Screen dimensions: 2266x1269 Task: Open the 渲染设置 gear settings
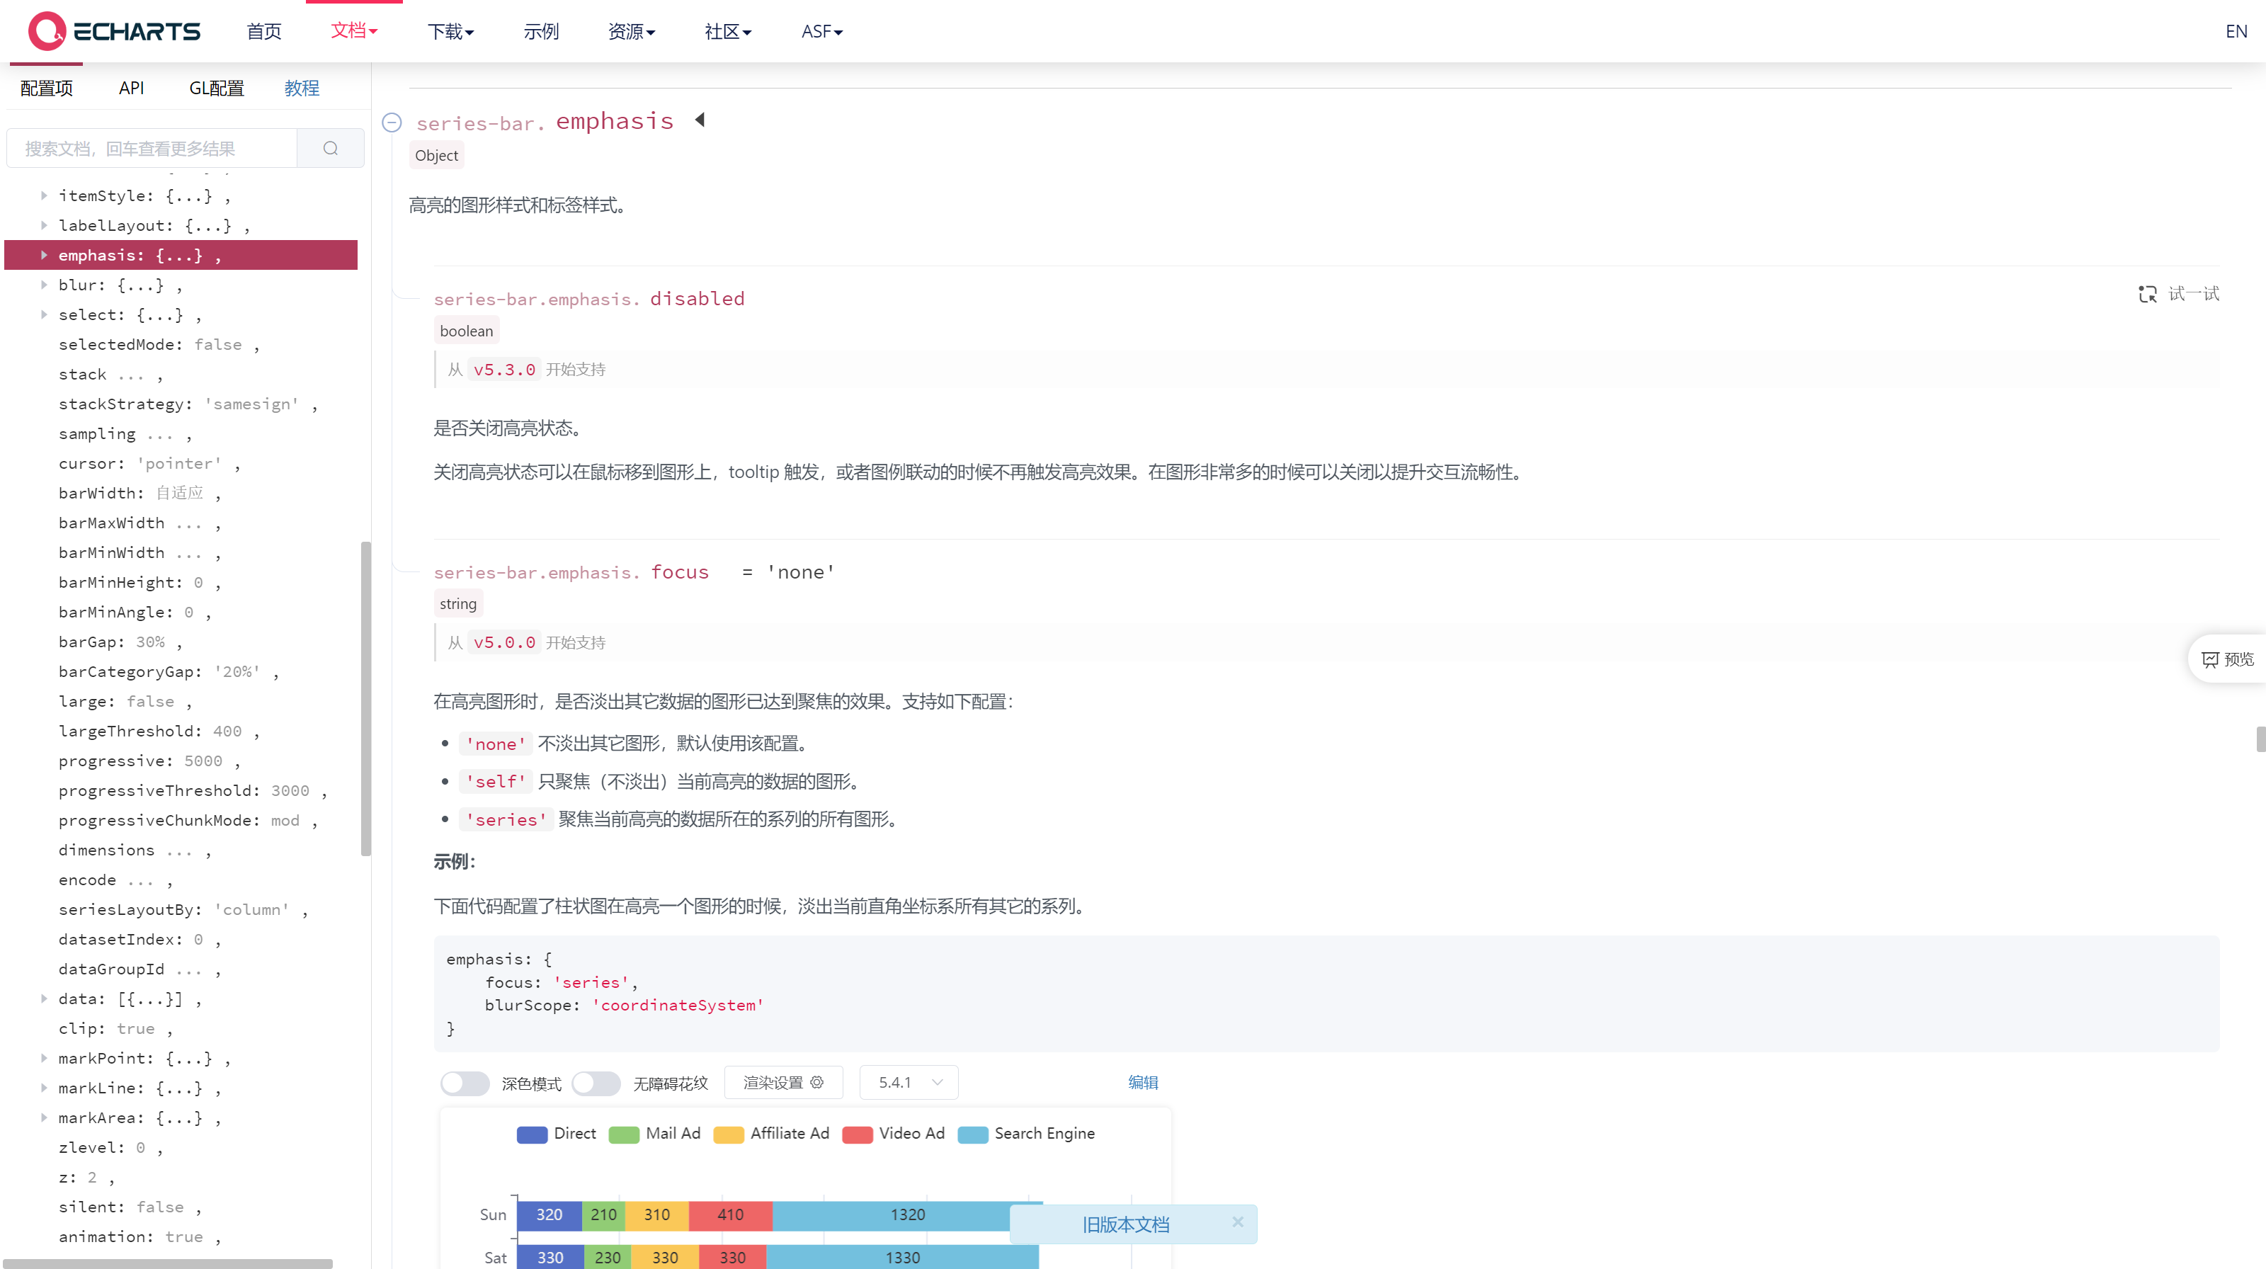[x=783, y=1081]
